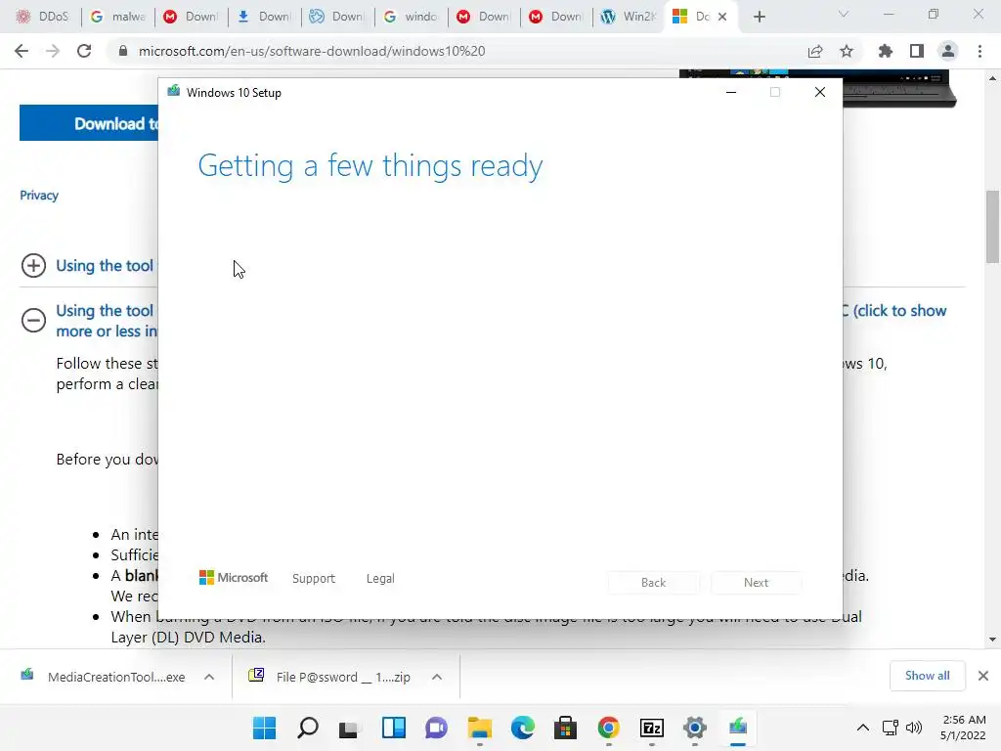Image resolution: width=1001 pixels, height=751 pixels.
Task: Click Show all downloads button
Action: [x=927, y=676]
